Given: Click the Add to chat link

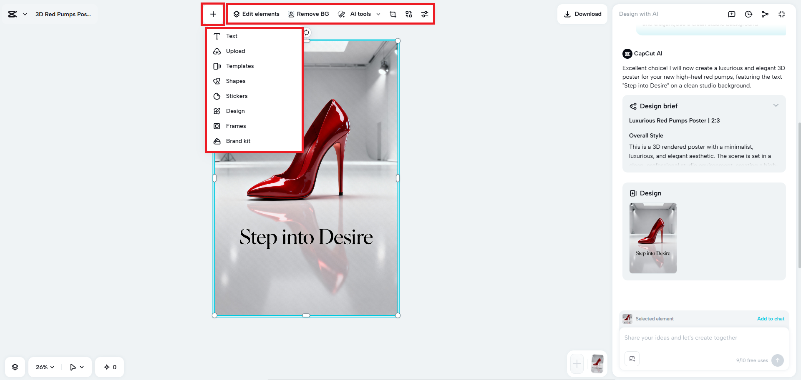Looking at the screenshot, I should tap(771, 319).
